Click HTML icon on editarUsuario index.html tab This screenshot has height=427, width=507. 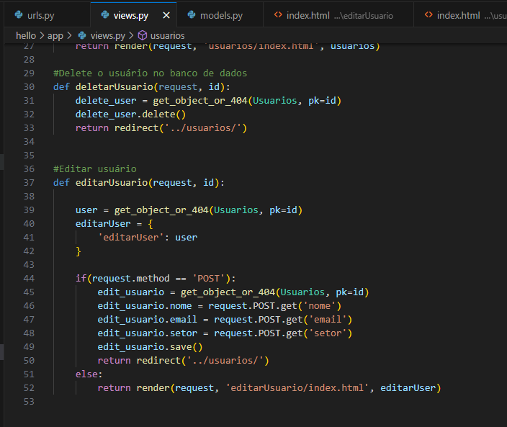click(x=278, y=15)
